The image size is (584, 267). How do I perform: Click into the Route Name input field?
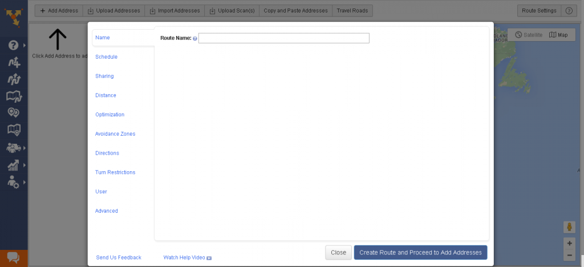point(283,38)
